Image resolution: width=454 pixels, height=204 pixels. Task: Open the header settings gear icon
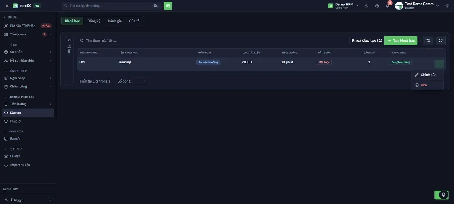click(377, 6)
